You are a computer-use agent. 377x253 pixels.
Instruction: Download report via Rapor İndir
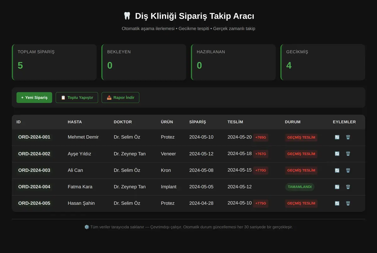pos(120,98)
